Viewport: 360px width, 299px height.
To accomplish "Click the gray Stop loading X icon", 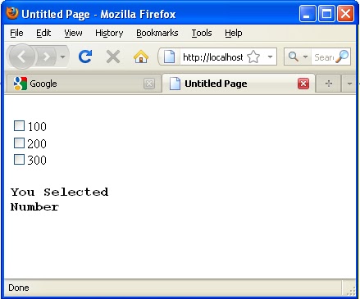I will point(113,57).
